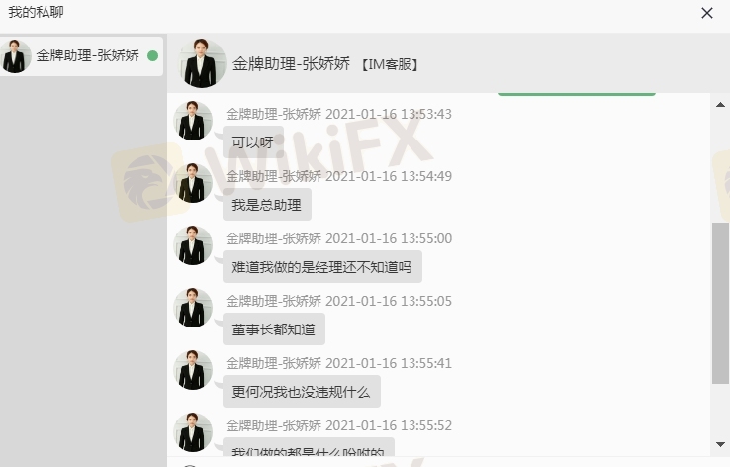Click the sender avatar beside 董事长都知道
This screenshot has height=467, width=730.
[x=193, y=308]
